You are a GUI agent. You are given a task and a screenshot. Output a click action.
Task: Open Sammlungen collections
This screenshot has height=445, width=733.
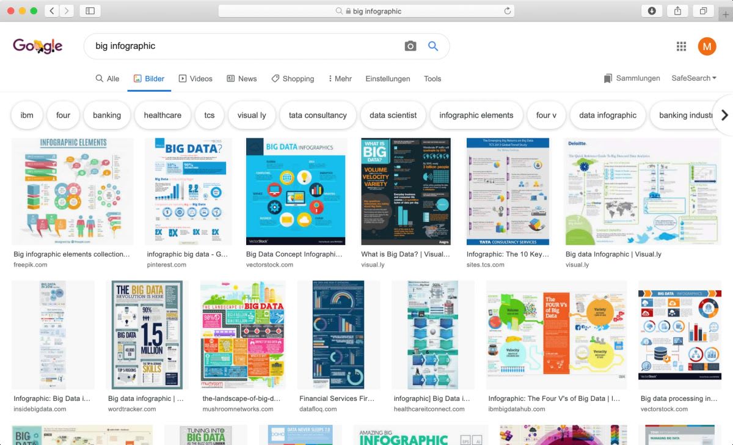[632, 78]
